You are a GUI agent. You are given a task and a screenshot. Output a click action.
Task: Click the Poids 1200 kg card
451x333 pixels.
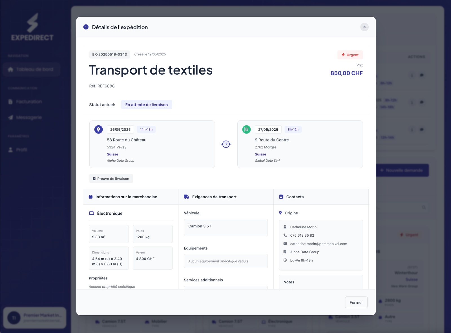point(152,234)
